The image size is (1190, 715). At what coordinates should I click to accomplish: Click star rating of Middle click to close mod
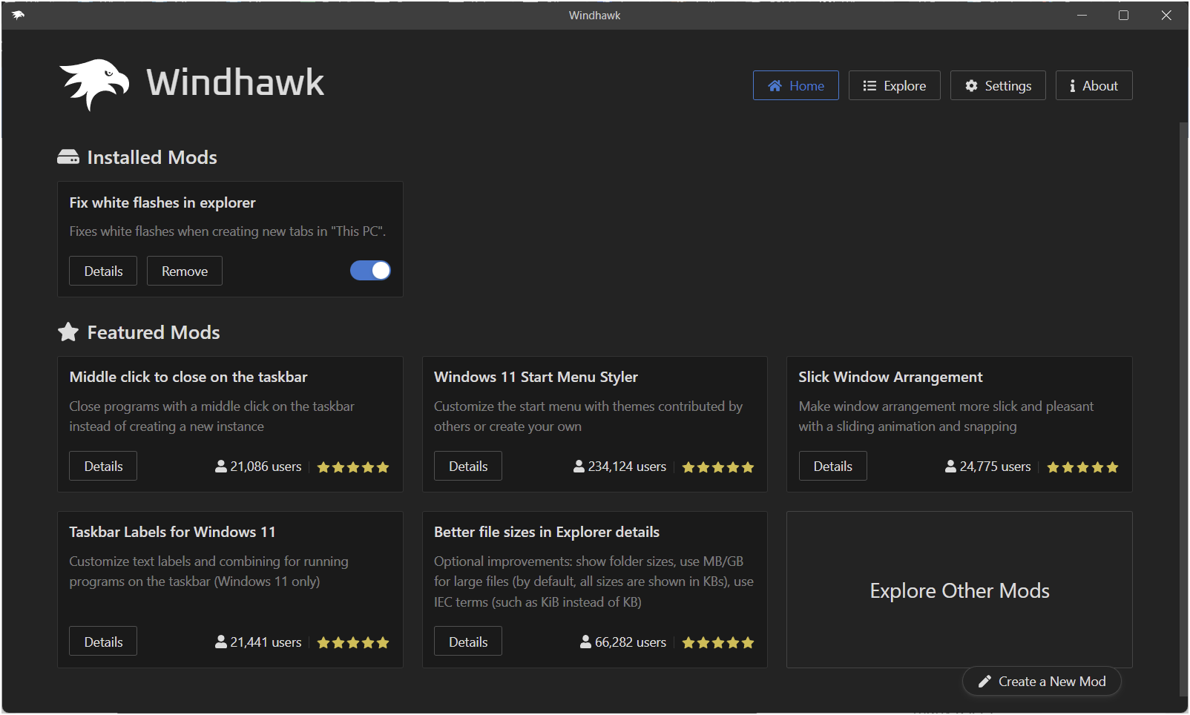point(353,467)
